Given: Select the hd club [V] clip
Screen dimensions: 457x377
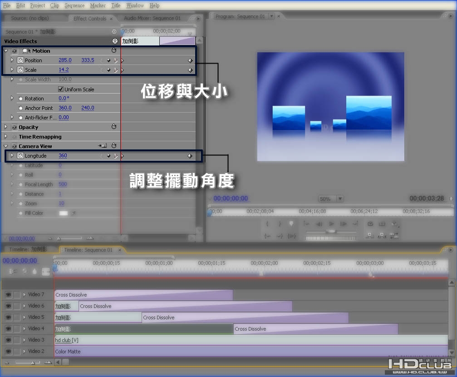Looking at the screenshot, I should (x=251, y=340).
